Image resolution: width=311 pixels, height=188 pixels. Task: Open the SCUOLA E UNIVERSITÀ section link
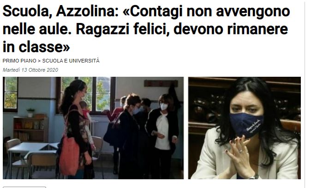pos(71,61)
